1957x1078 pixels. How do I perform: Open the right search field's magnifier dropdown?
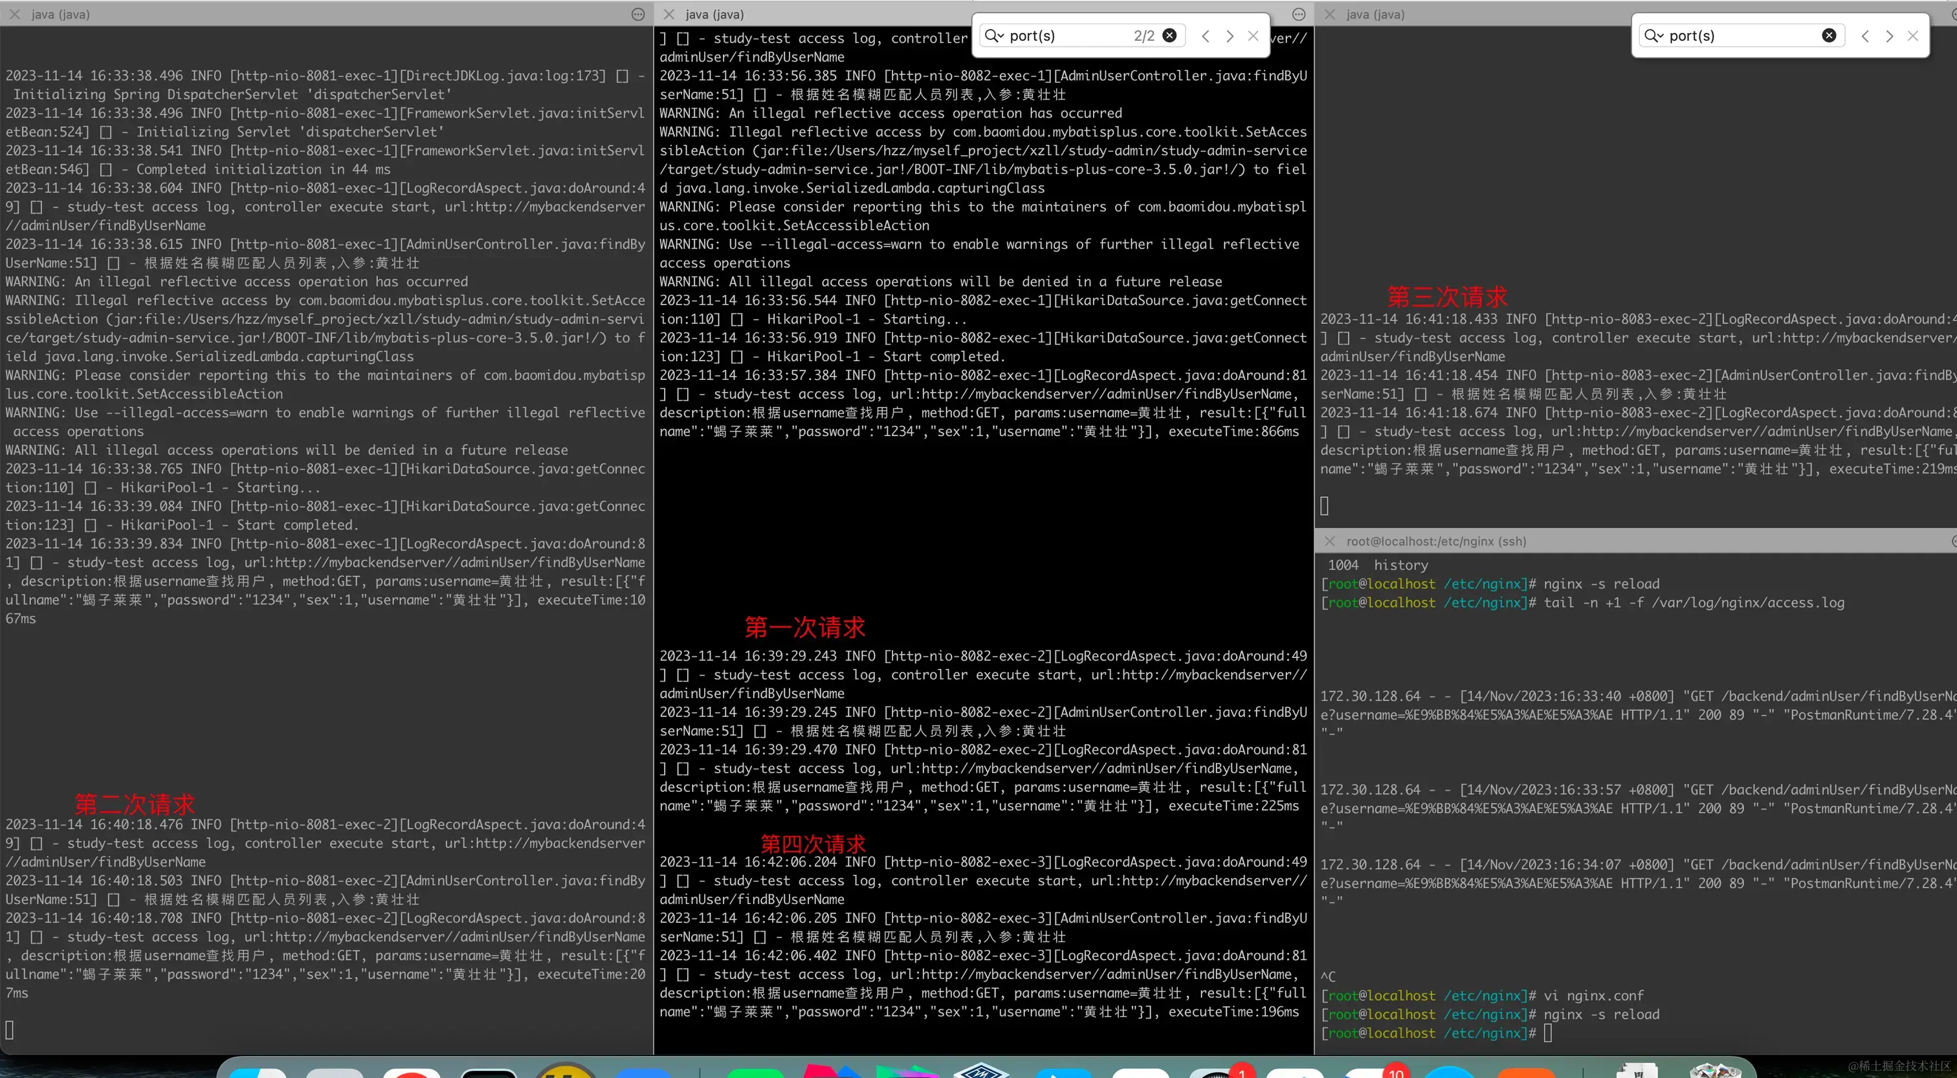click(1656, 35)
